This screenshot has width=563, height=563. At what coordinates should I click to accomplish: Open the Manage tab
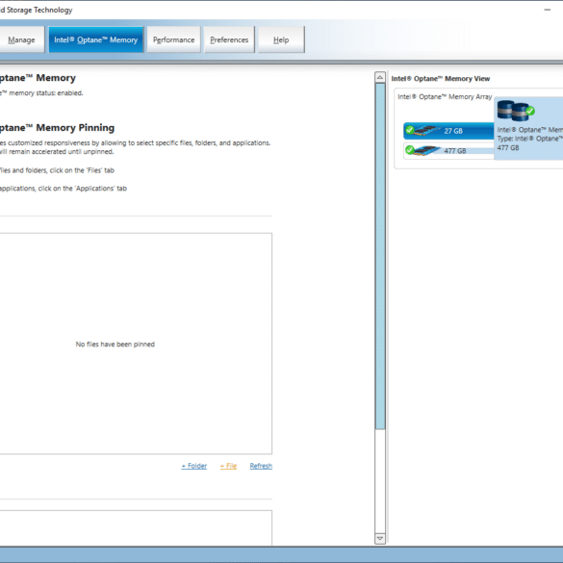coord(21,39)
